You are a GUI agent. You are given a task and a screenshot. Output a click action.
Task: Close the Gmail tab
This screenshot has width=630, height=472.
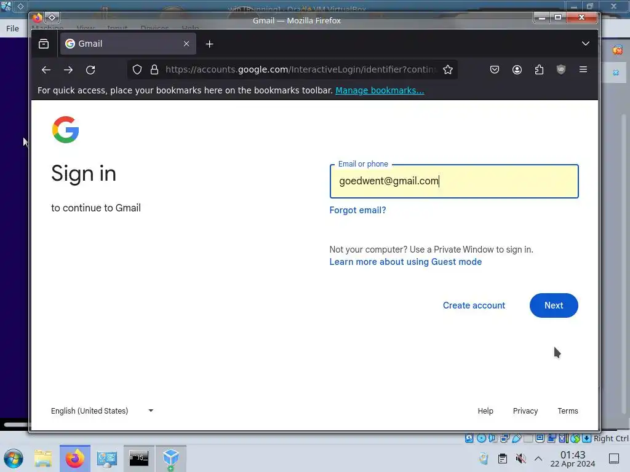[x=186, y=44]
